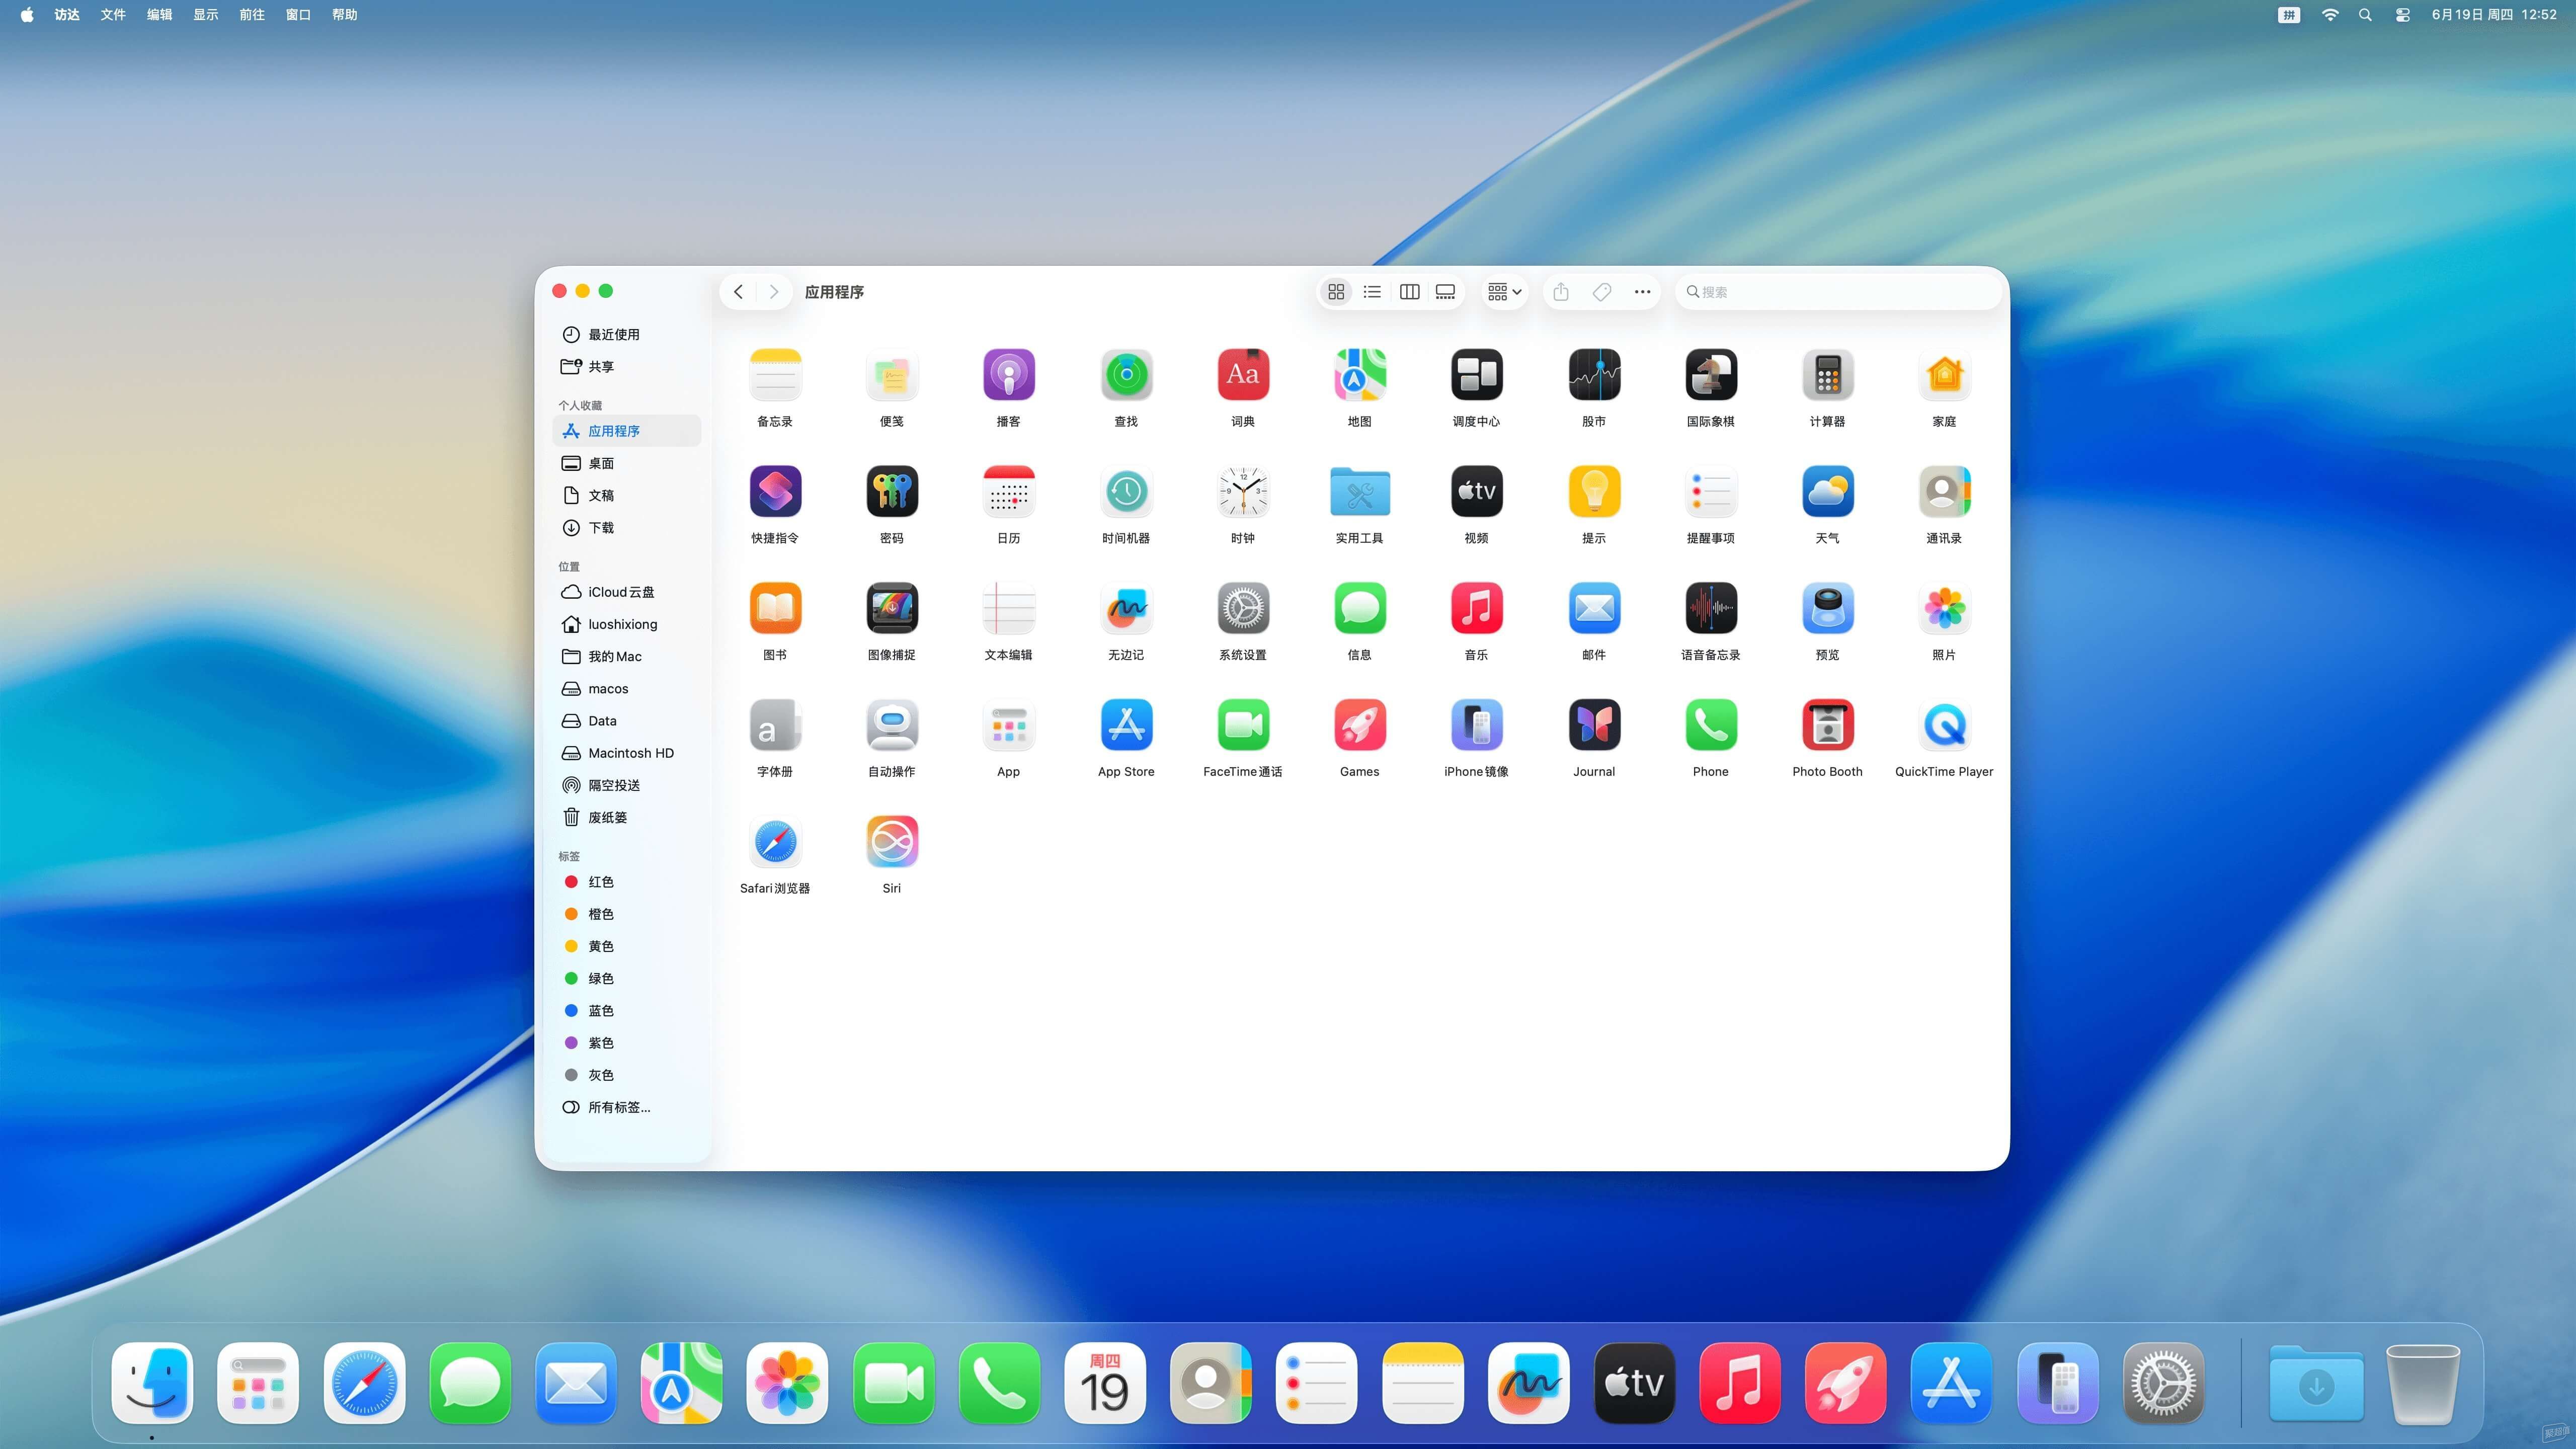The height and width of the screenshot is (1449, 2576).
Task: Open the QuickTime Player icon
Action: pos(1944,725)
